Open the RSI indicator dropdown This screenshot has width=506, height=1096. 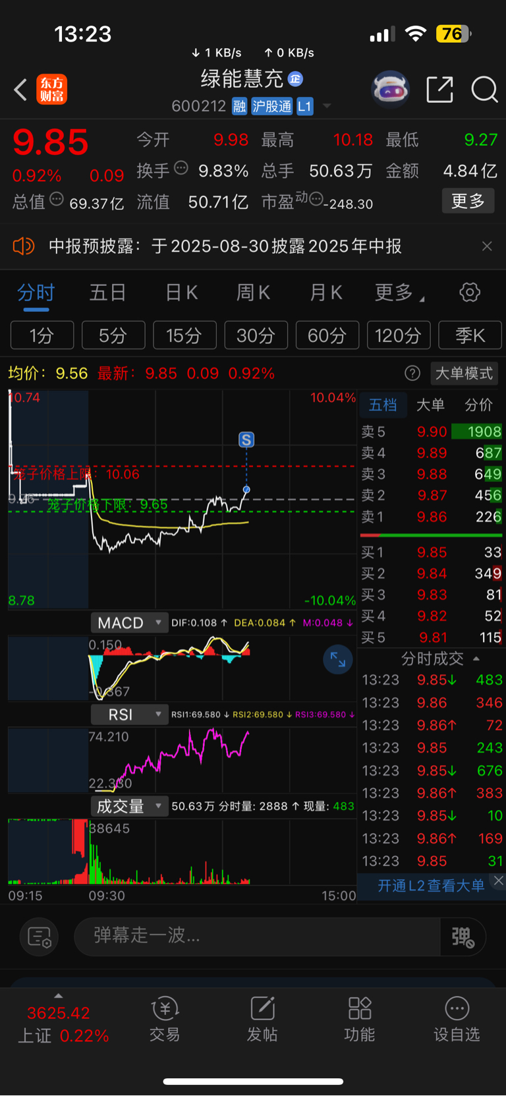[129, 714]
